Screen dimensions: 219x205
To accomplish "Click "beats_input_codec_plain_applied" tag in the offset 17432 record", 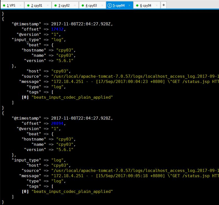I will coord(72,97).
